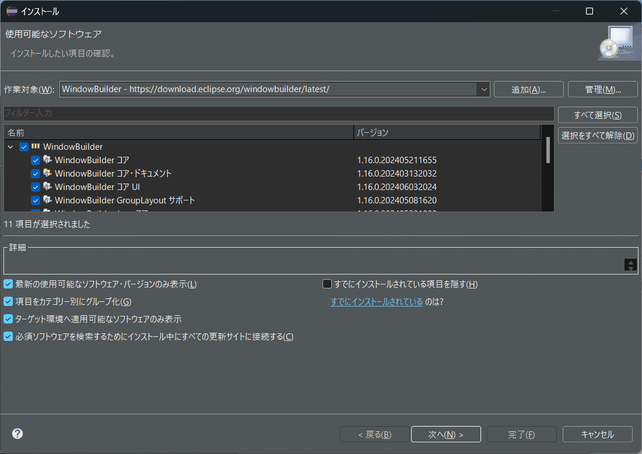Open the 作業対象 site dropdown arrow

[483, 89]
